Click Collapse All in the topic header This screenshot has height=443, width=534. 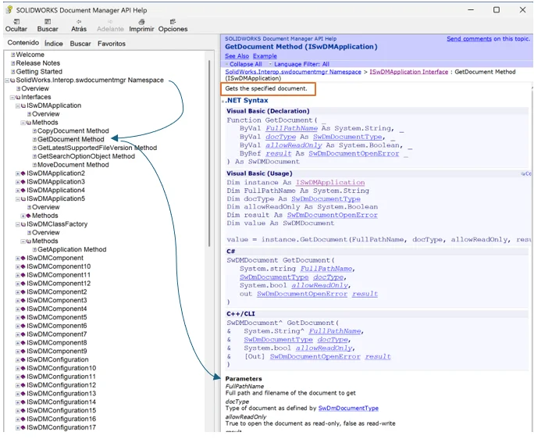coord(245,64)
